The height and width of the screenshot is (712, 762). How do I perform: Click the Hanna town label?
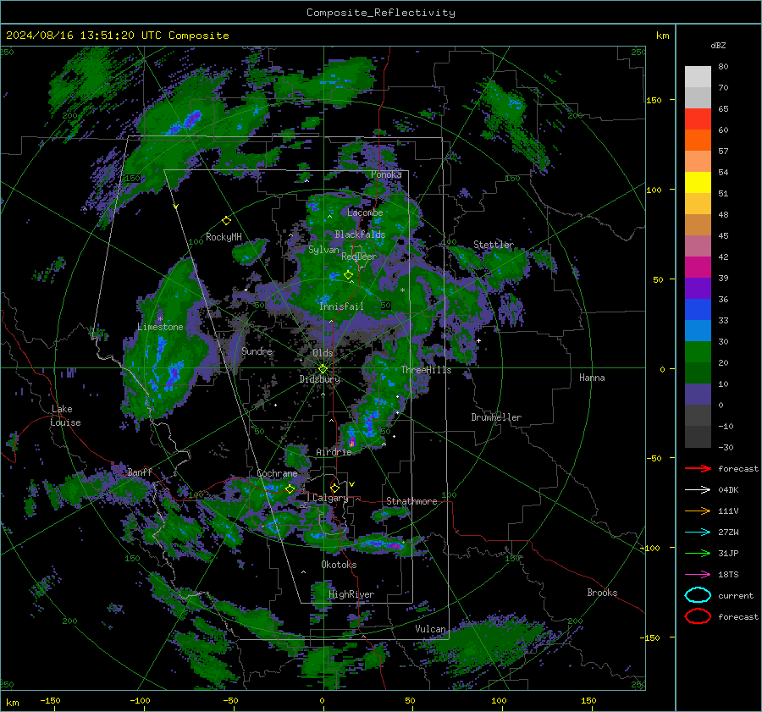click(592, 377)
